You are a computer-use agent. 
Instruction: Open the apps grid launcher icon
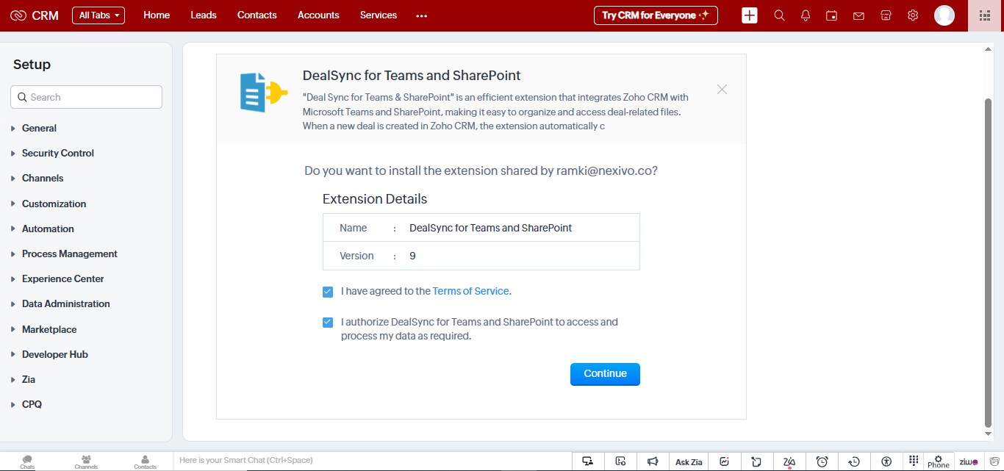tap(986, 15)
